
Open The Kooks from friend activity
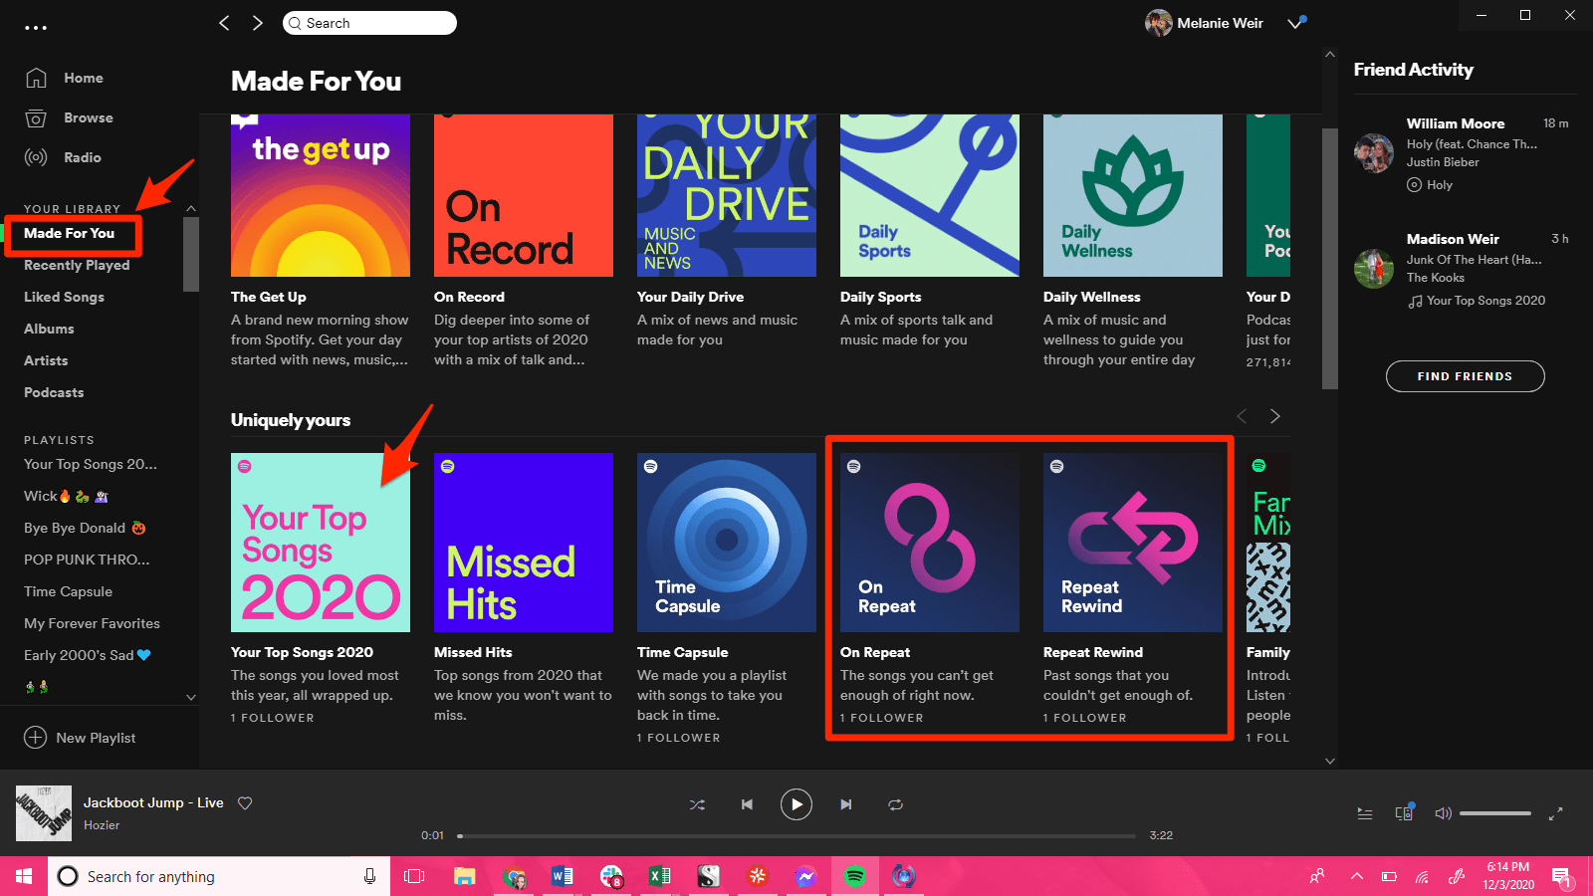point(1436,278)
